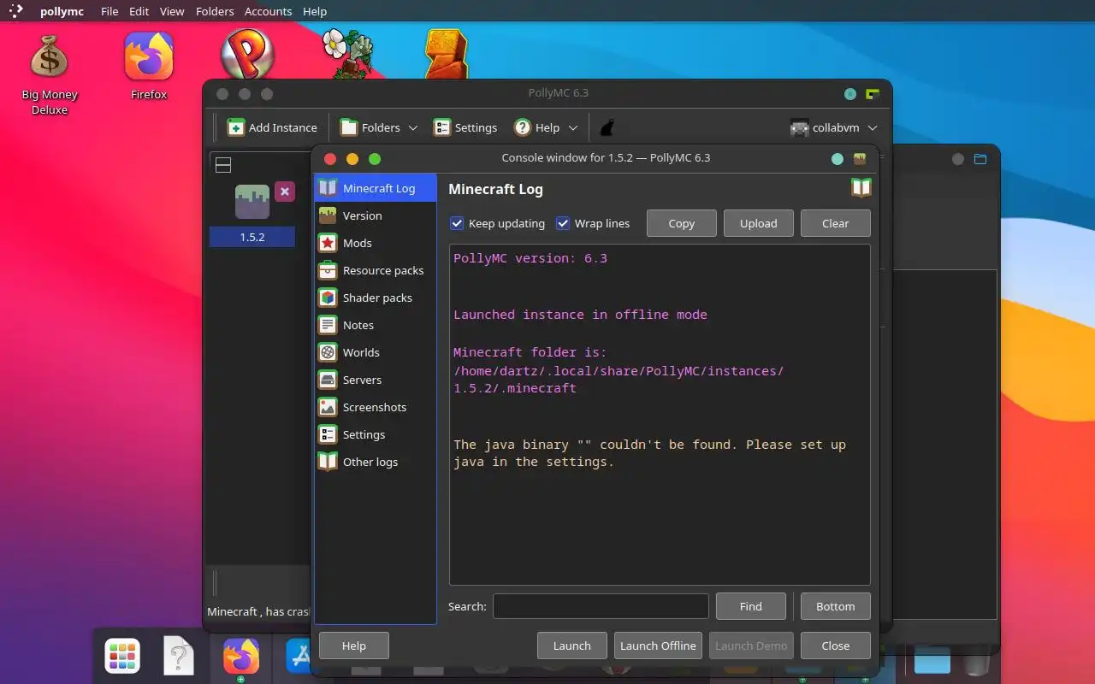Viewport: 1095px width, 684px height.
Task: Open the orange block game desktop icon
Action: (x=447, y=53)
